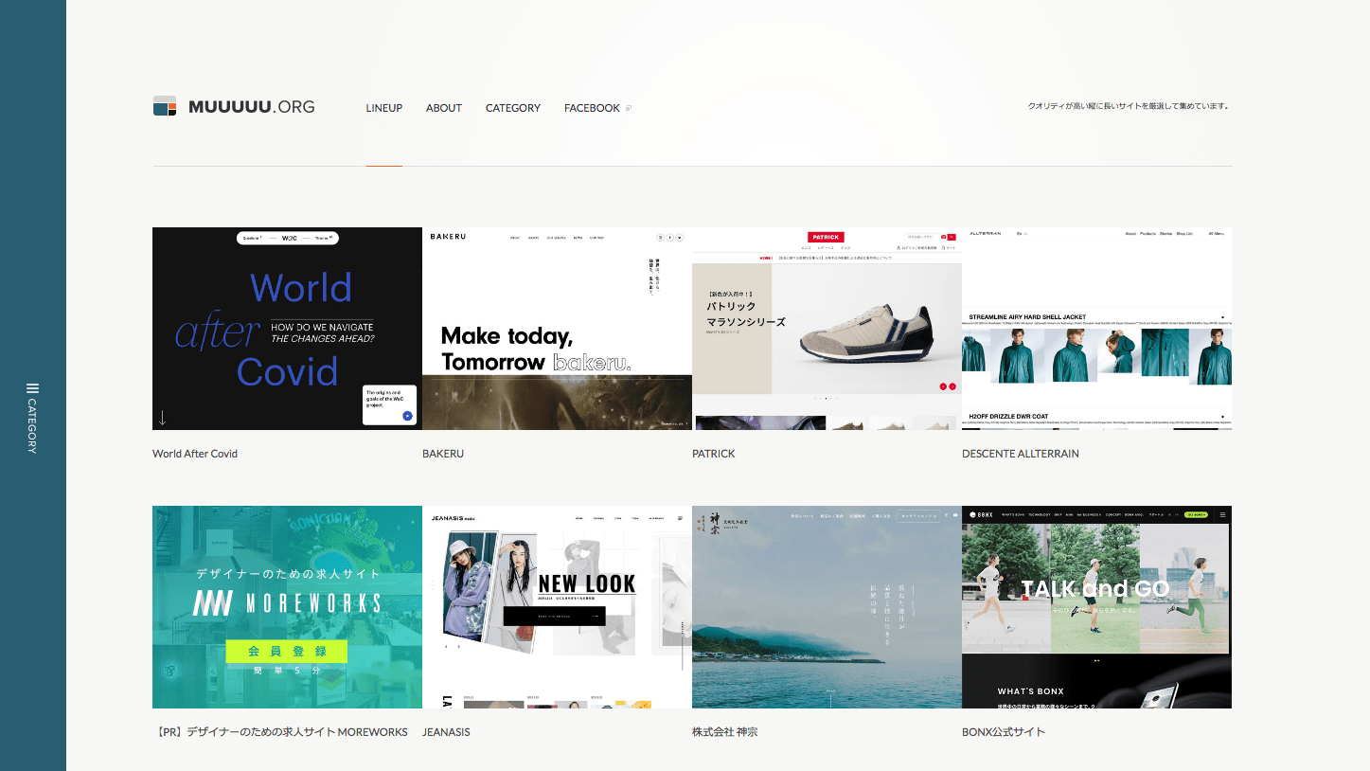Select CATEGORY in the top navigation

tap(513, 108)
